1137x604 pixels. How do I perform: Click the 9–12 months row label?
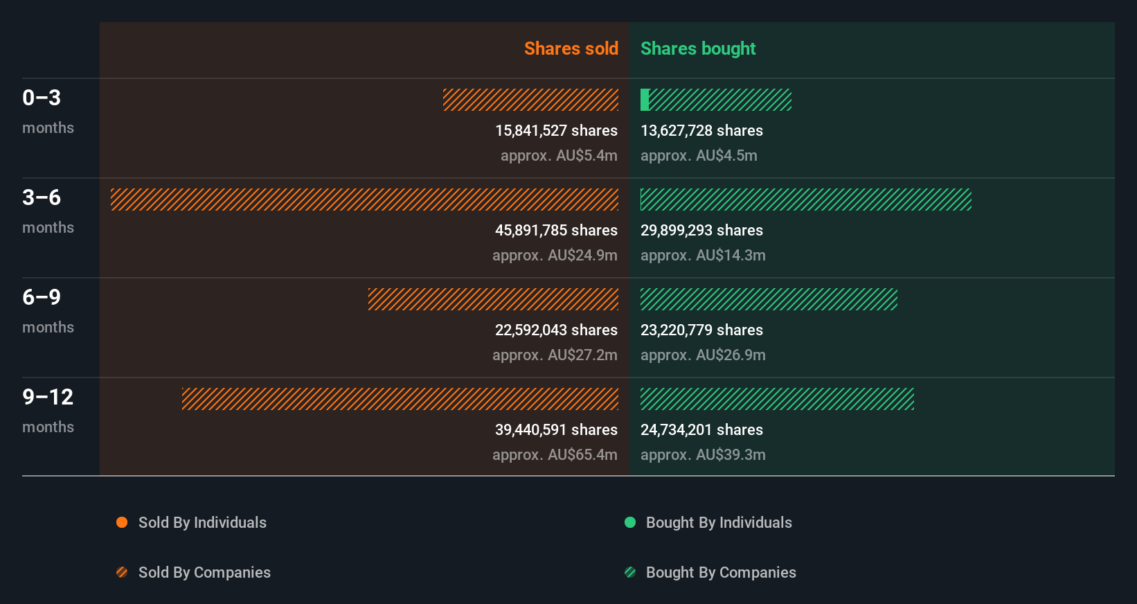[x=48, y=411]
